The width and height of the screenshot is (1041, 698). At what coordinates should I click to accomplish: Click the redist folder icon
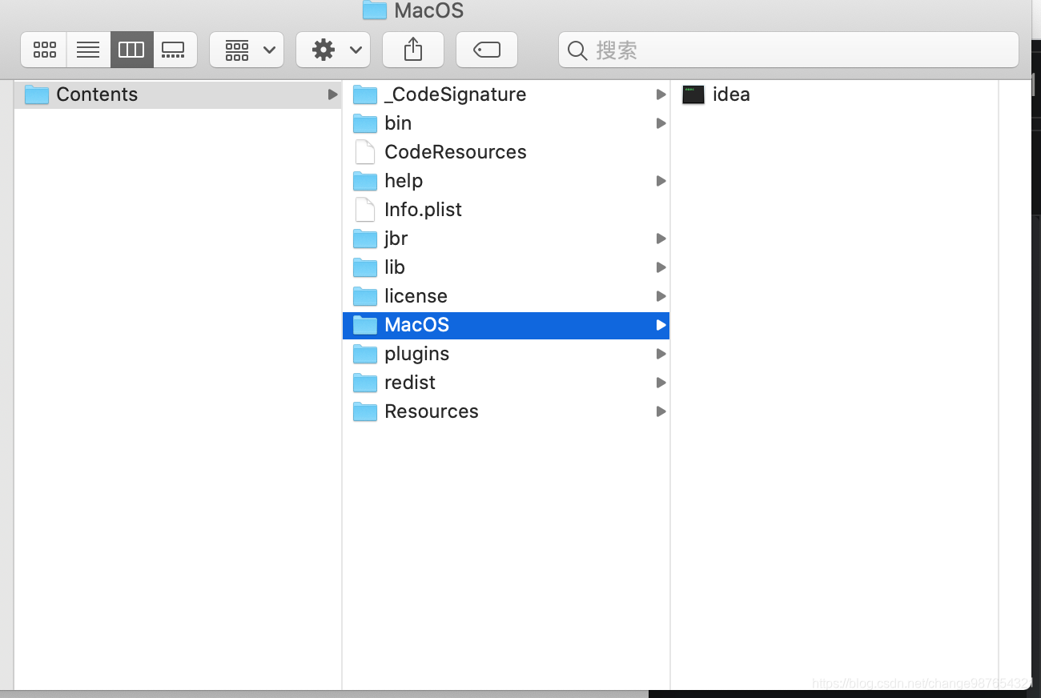coord(365,383)
